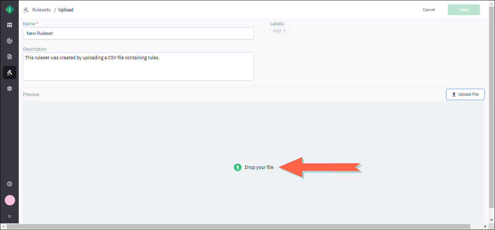This screenshot has width=495, height=230.
Task: Open settings via the sidebar gear icon
Action: [x=10, y=88]
